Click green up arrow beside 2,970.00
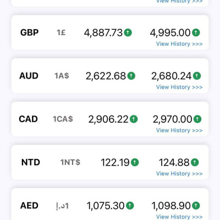 pos(197,119)
